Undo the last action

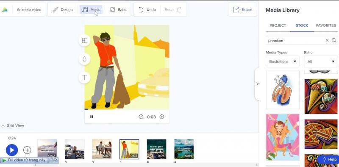click(x=147, y=9)
